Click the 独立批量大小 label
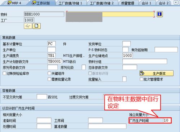This screenshot has height=132, width=180. [139, 115]
